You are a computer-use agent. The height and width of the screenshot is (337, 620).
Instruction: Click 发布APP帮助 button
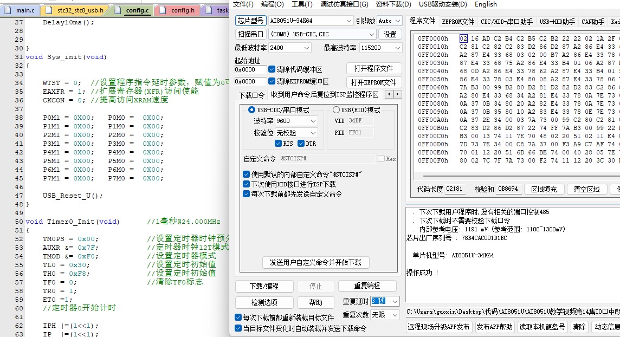tap(494, 327)
